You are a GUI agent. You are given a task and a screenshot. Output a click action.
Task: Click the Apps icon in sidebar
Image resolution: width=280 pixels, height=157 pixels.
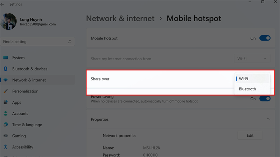click(x=6, y=103)
